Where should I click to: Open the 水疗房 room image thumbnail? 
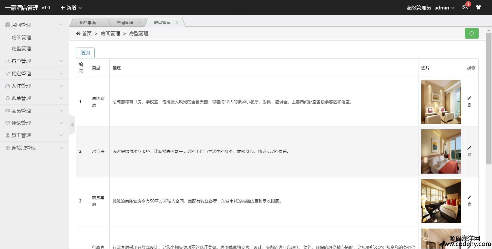pyautogui.click(x=441, y=151)
